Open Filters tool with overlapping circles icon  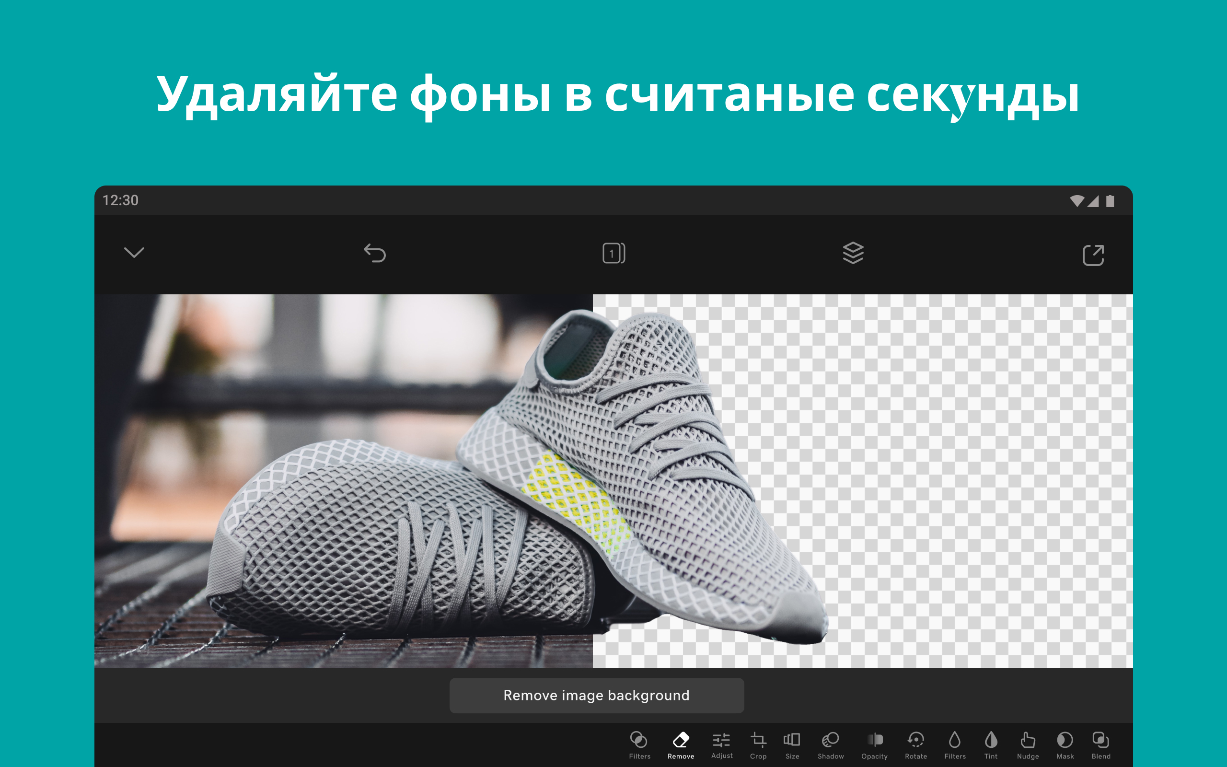(x=639, y=745)
